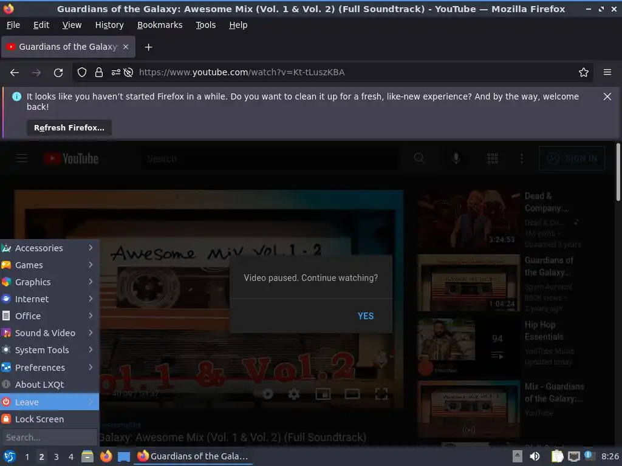622x466 pixels.
Task: Expand the Preferences submenu
Action: click(50, 368)
